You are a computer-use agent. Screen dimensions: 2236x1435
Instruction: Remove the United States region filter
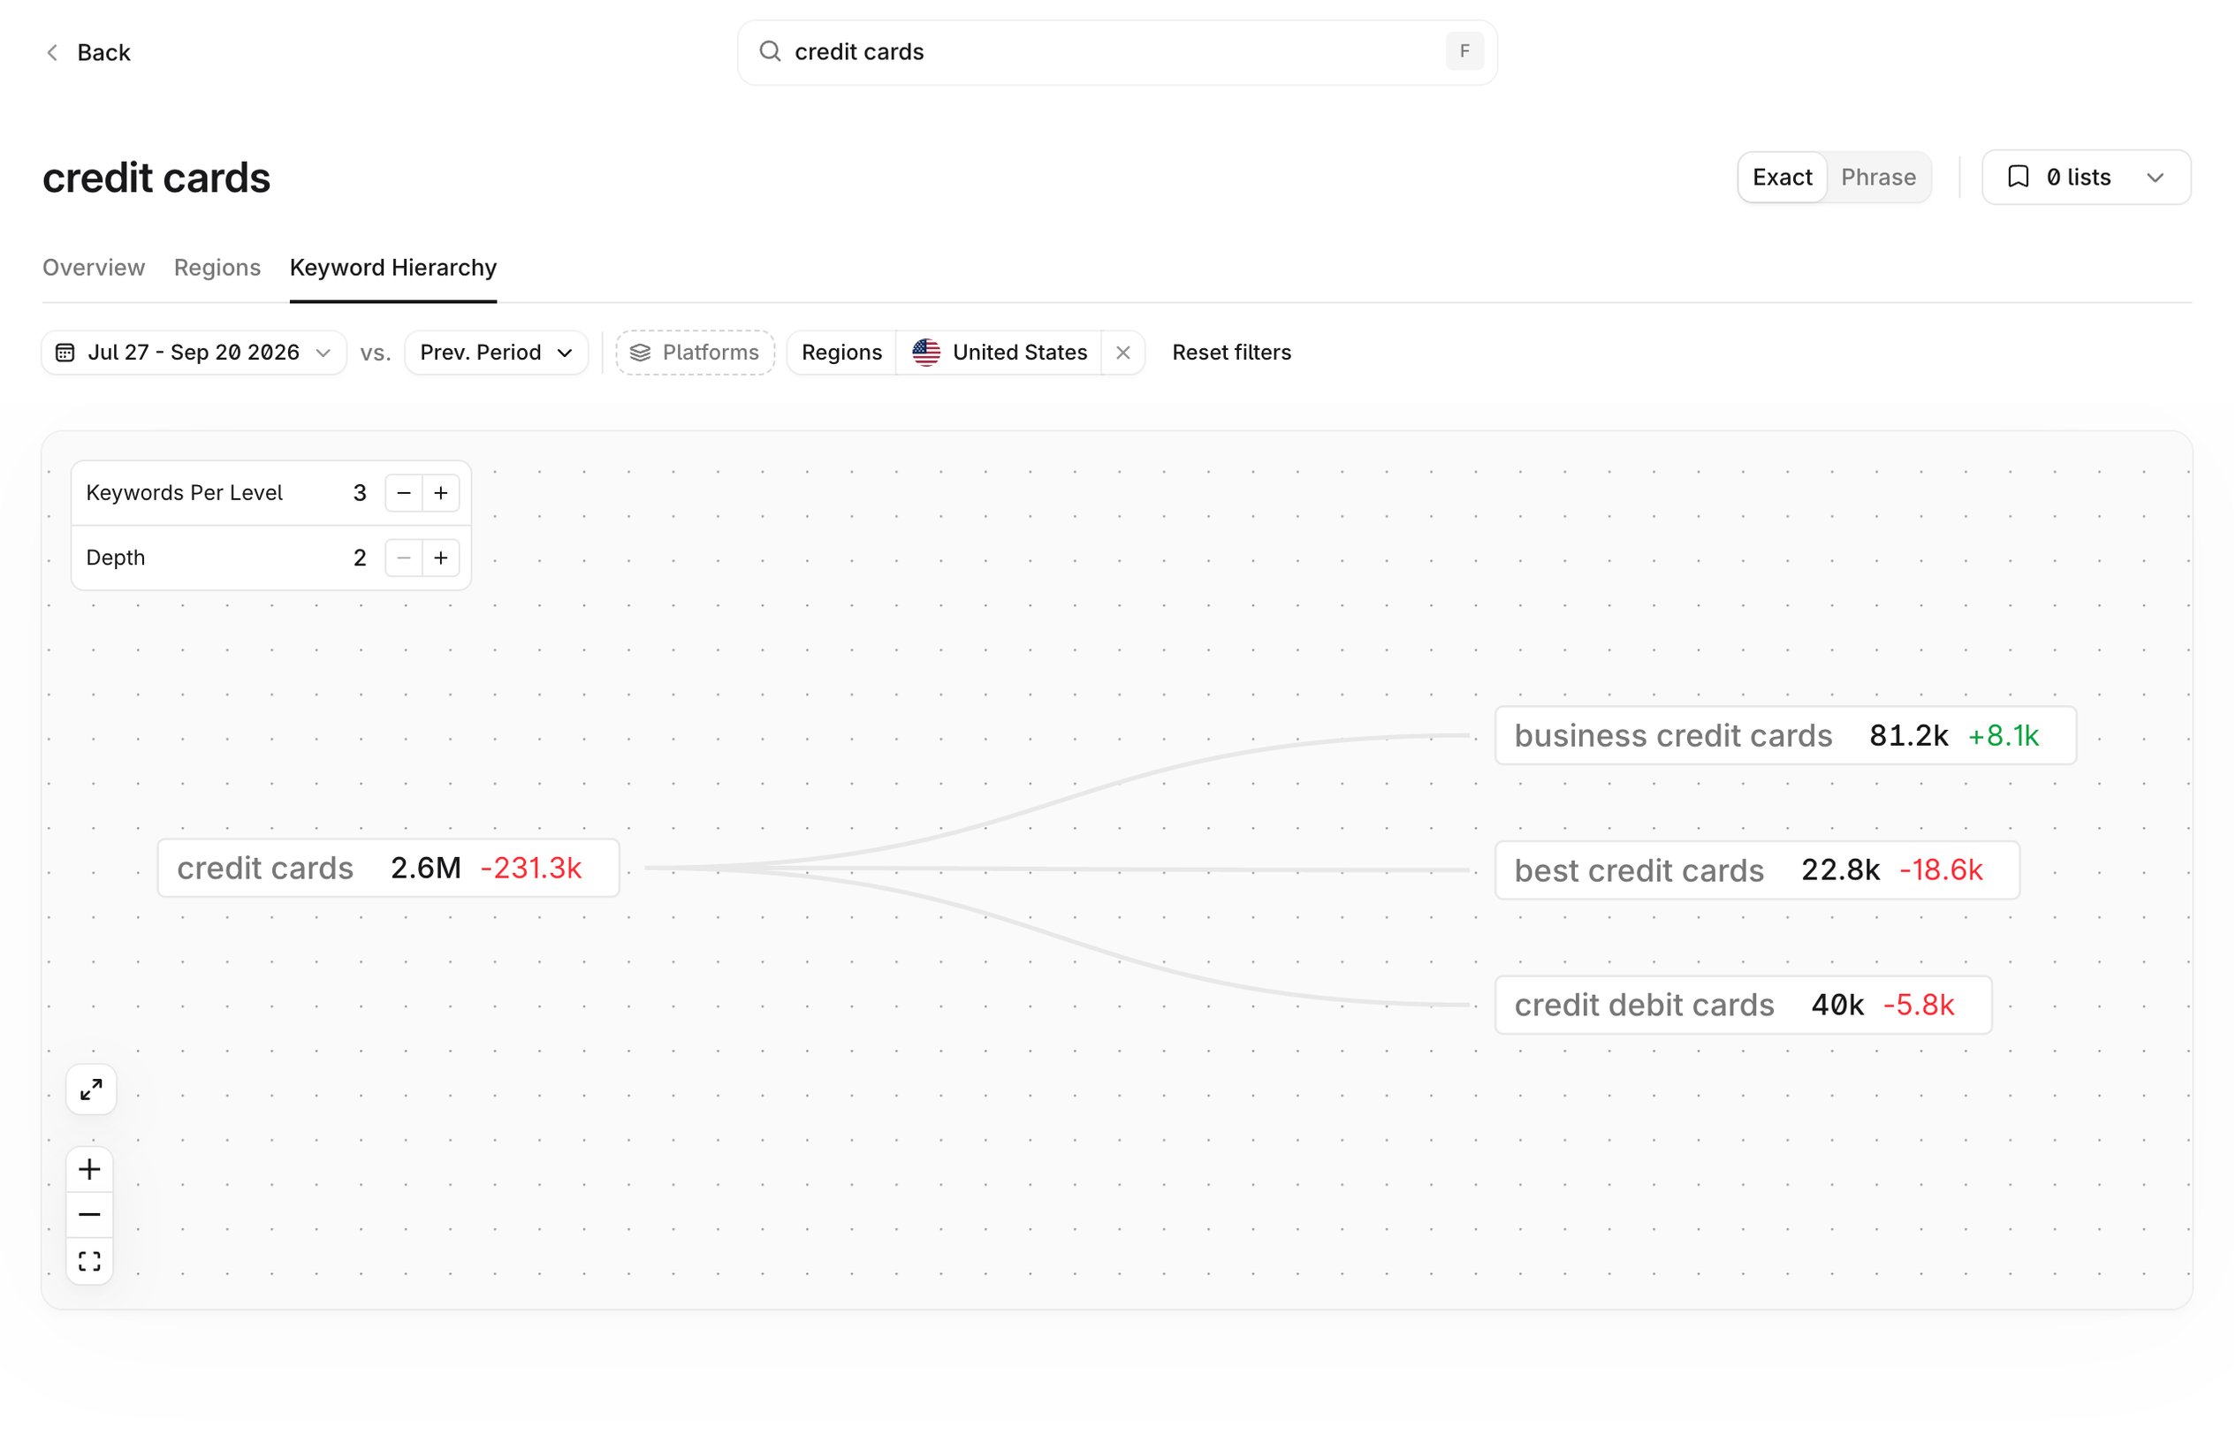pyautogui.click(x=1122, y=353)
